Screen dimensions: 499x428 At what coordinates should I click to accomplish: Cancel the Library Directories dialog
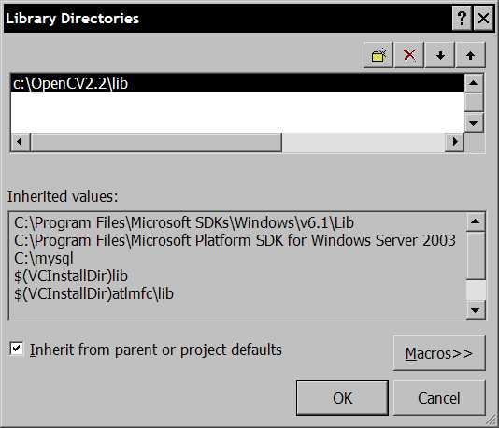(439, 398)
